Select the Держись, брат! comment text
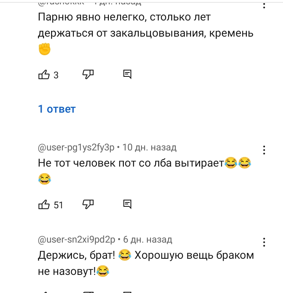Viewport: 283px width, 293px height. coord(146,263)
